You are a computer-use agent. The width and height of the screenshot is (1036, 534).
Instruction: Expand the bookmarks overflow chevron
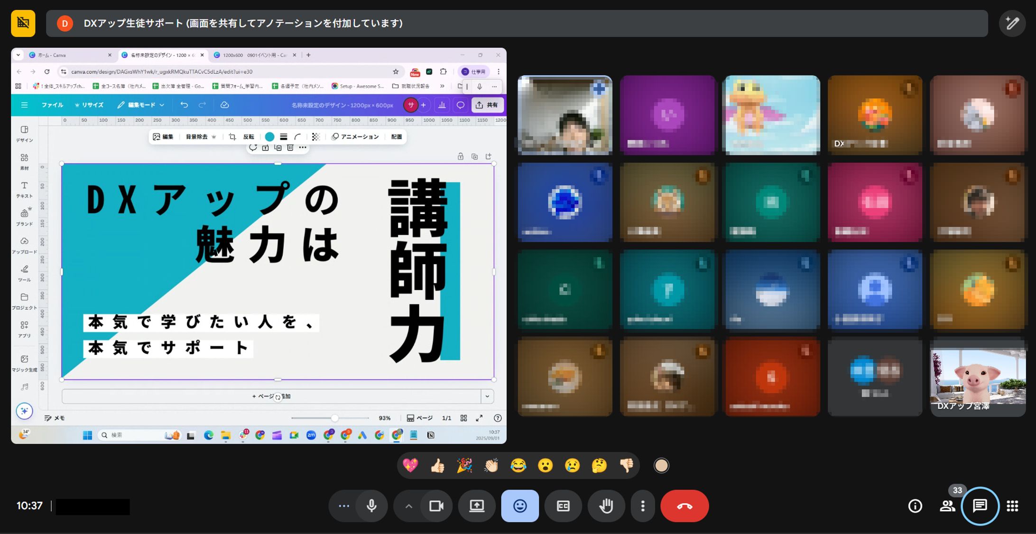coord(442,86)
